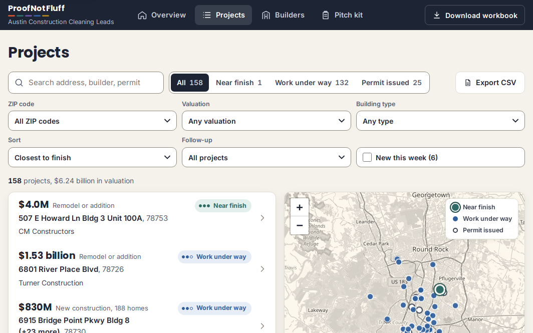Click the Near finish map marker
This screenshot has width=533, height=333.
pos(439,289)
